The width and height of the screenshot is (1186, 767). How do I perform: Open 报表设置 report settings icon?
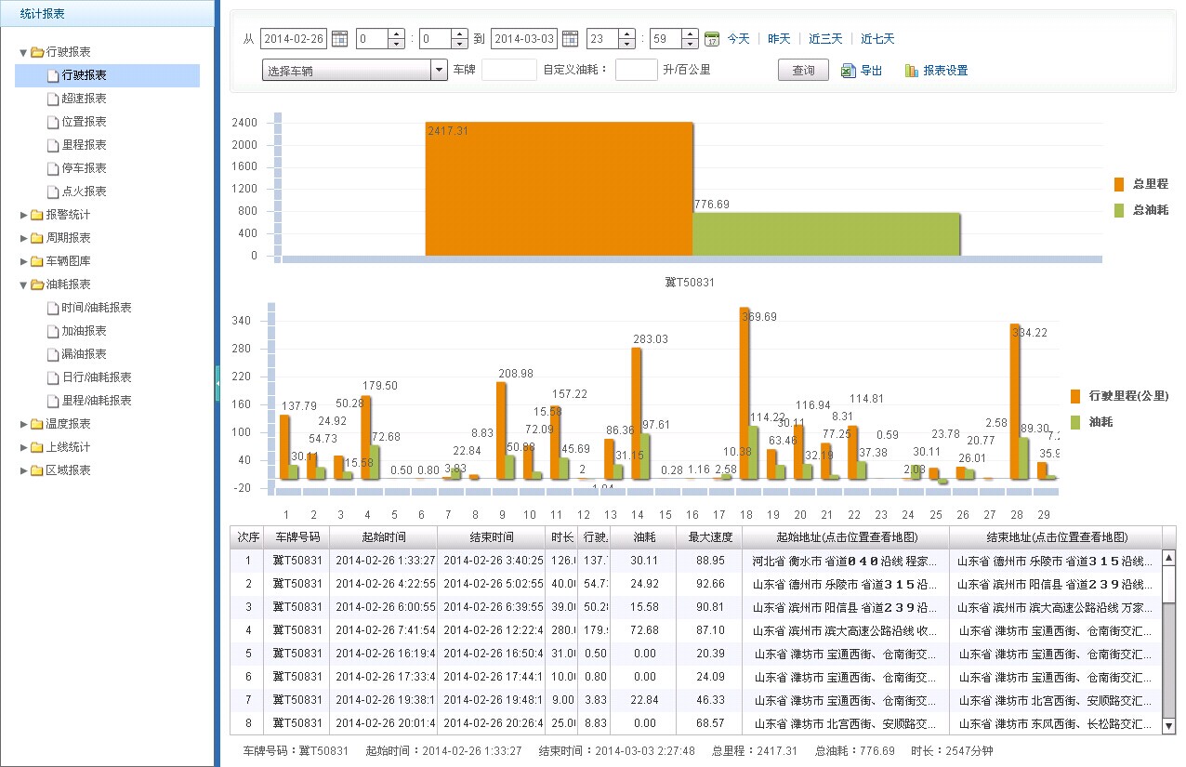(x=912, y=71)
